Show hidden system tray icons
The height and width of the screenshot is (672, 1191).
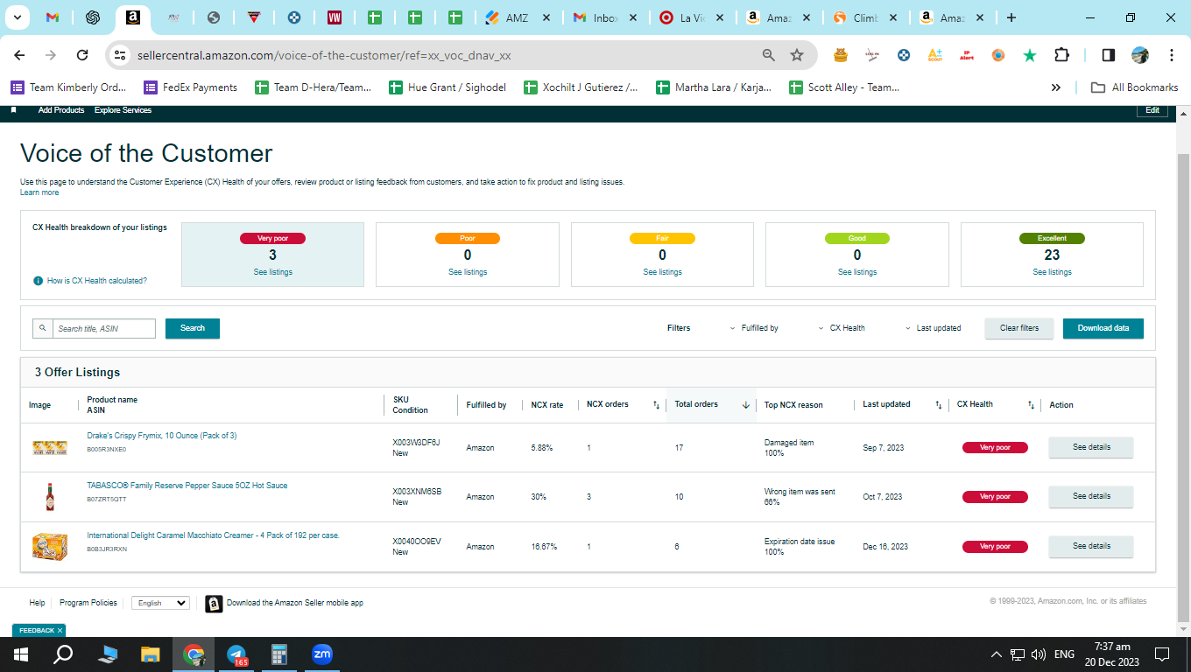[x=996, y=654]
